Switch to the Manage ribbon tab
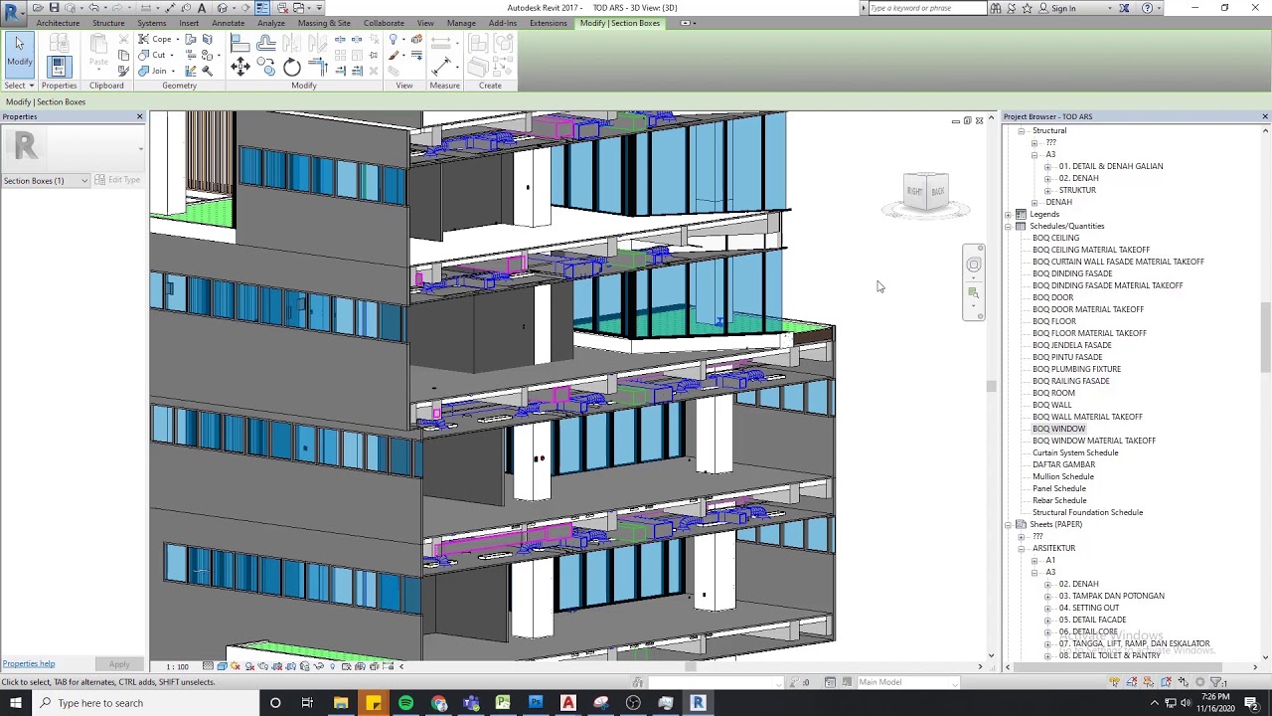 (461, 23)
